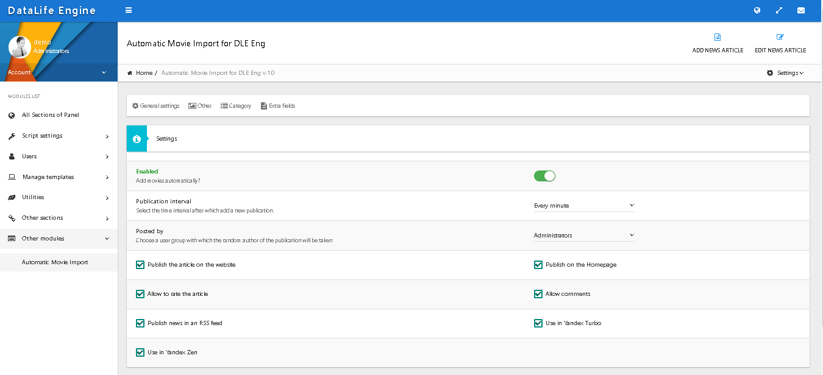Open the Settings dropdown in breadcrumb bar
This screenshot has width=823, height=375.
785,72
